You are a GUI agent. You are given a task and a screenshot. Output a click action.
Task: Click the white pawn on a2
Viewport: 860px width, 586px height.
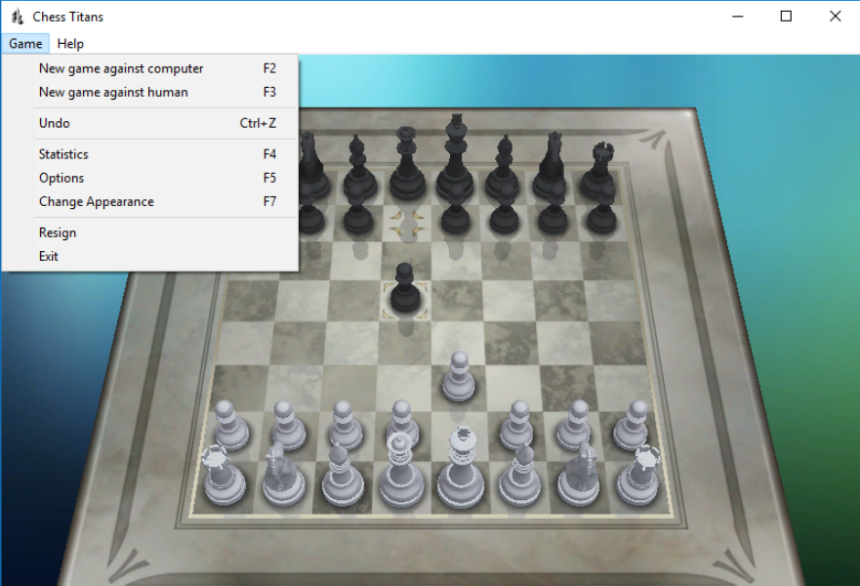tap(230, 425)
